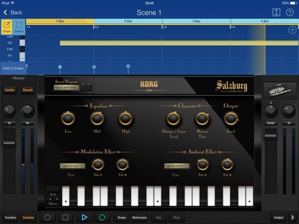Select next Sound Program with right arrow button

tap(89, 88)
